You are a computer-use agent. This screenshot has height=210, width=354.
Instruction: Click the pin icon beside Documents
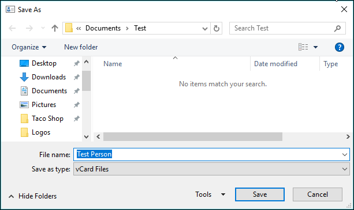[77, 91]
